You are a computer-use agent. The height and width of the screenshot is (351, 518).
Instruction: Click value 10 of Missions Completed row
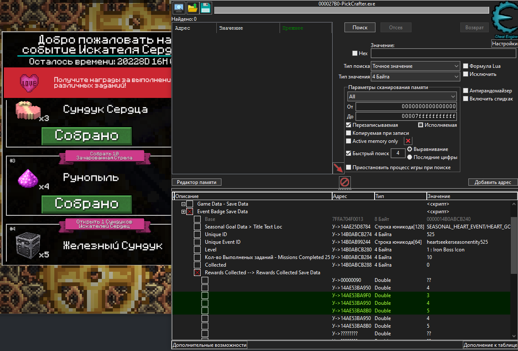point(429,257)
